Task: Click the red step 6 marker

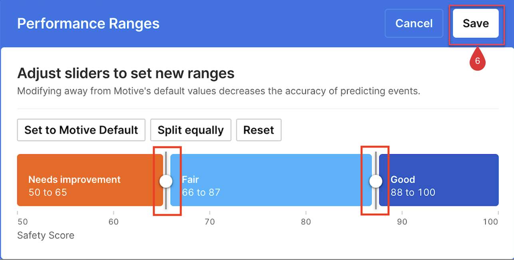Action: tap(477, 61)
